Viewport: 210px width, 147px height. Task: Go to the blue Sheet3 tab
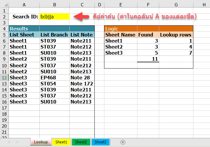[100, 142]
